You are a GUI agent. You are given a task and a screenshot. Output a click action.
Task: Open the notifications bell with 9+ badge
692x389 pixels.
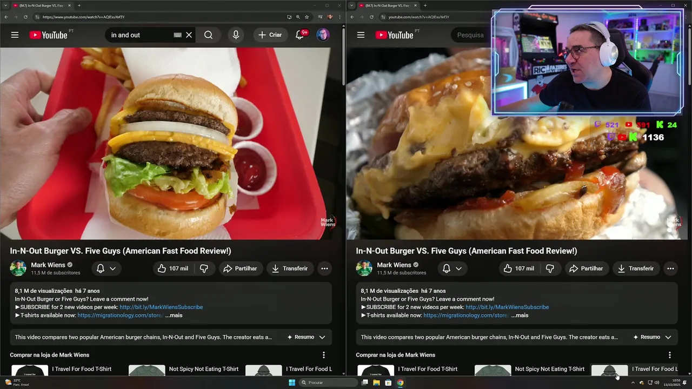300,35
